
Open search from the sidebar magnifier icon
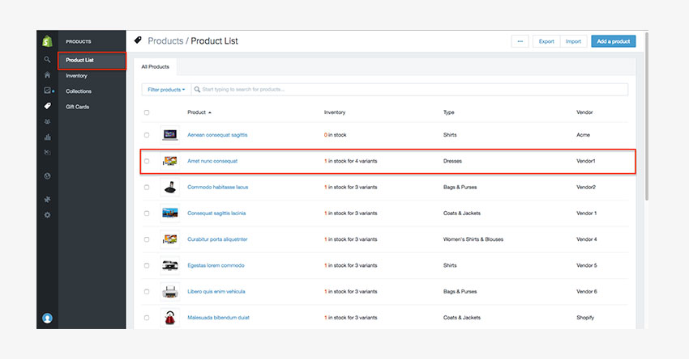[x=47, y=60]
